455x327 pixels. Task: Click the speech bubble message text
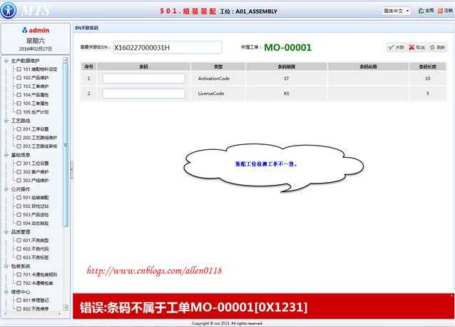point(266,164)
